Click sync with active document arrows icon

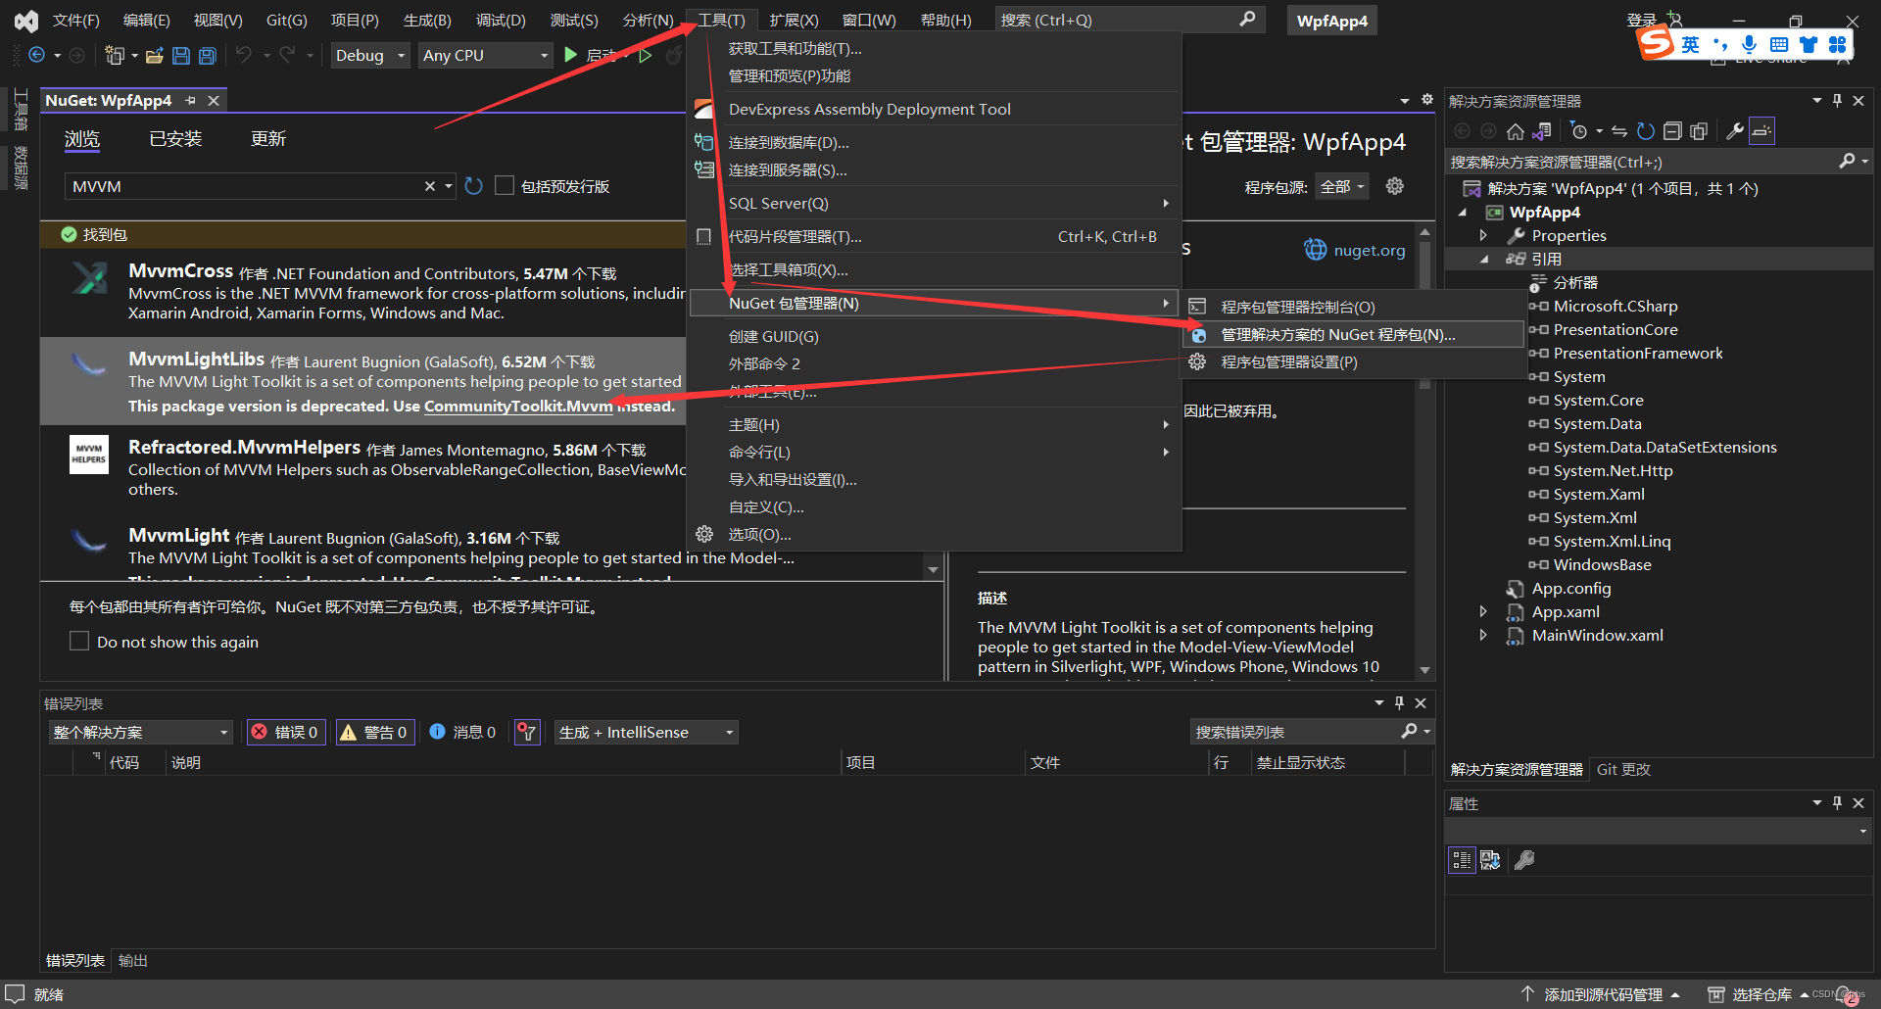[x=1619, y=131]
